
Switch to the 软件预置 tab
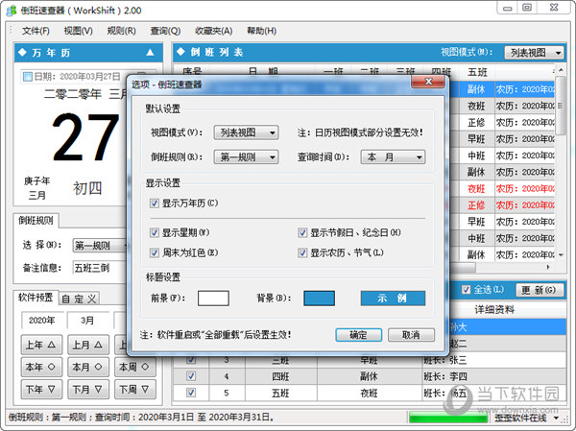36,298
